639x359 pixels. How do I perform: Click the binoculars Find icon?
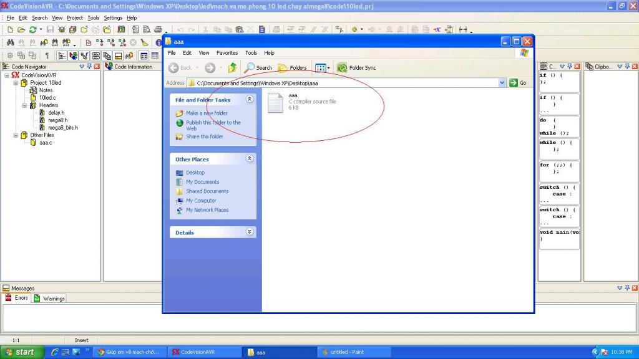10,42
